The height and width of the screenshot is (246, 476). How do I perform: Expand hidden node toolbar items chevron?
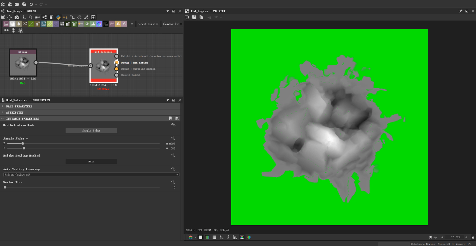[x=132, y=24]
